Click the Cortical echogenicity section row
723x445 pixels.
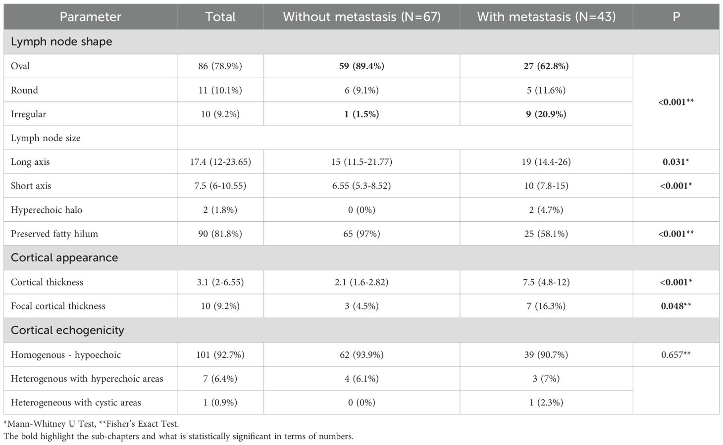coord(67,330)
